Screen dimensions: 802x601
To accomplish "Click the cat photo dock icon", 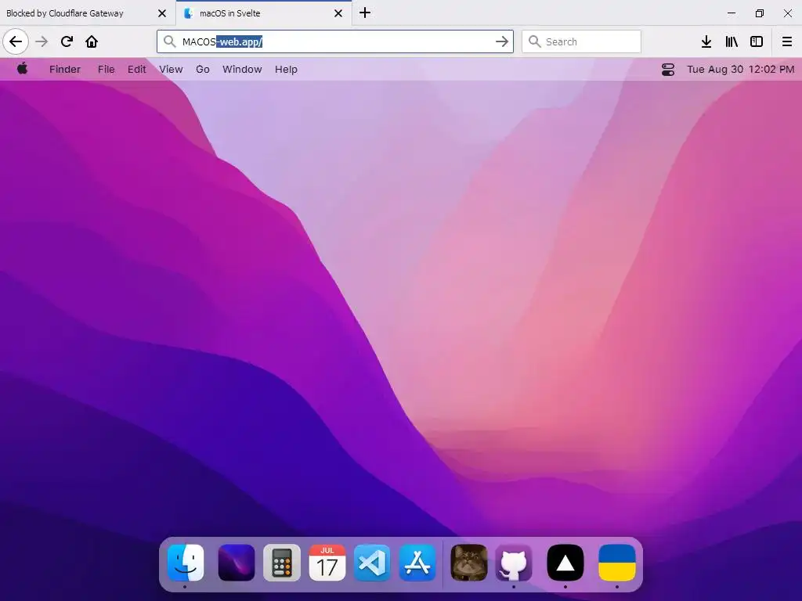I will click(468, 563).
